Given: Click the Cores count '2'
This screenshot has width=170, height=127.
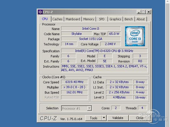Looking at the screenshot, I should click(x=116, y=108).
